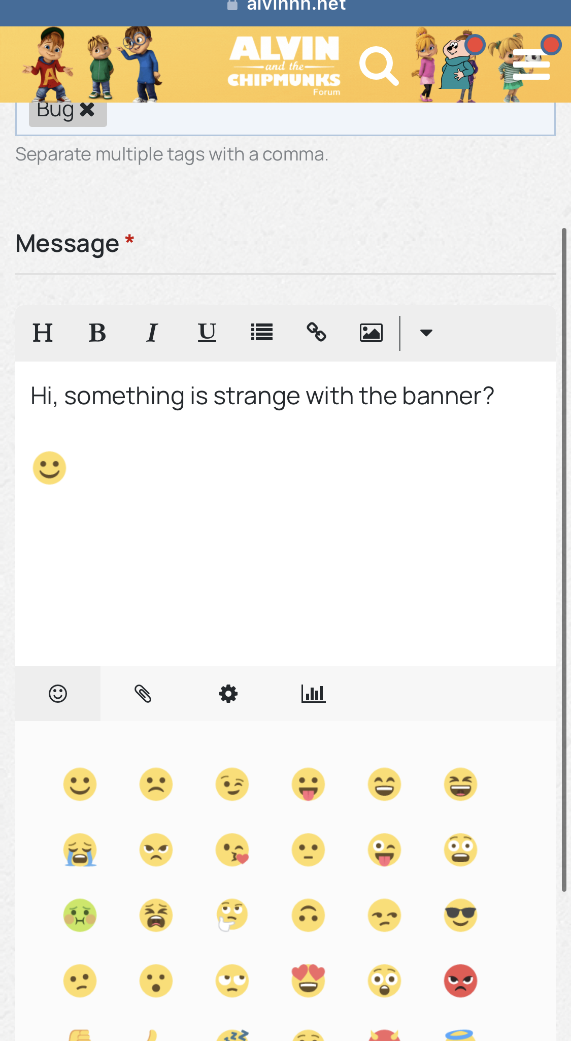571x1041 pixels.
Task: Expand more formatting options caret
Action: coord(426,333)
